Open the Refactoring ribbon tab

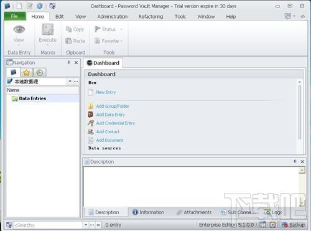[151, 16]
